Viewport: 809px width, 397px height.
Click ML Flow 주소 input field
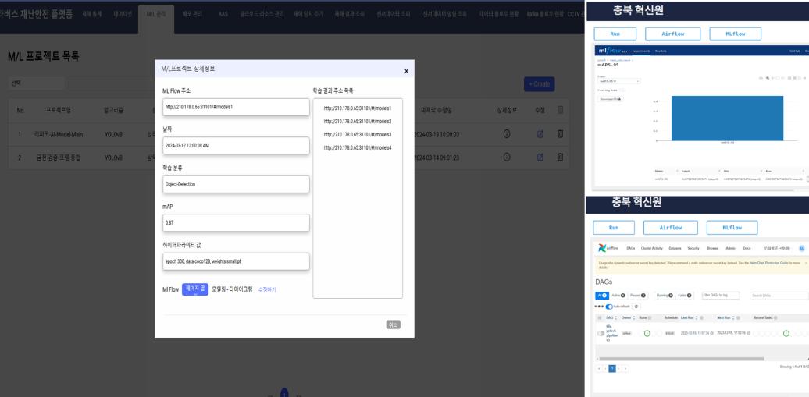[x=236, y=107]
